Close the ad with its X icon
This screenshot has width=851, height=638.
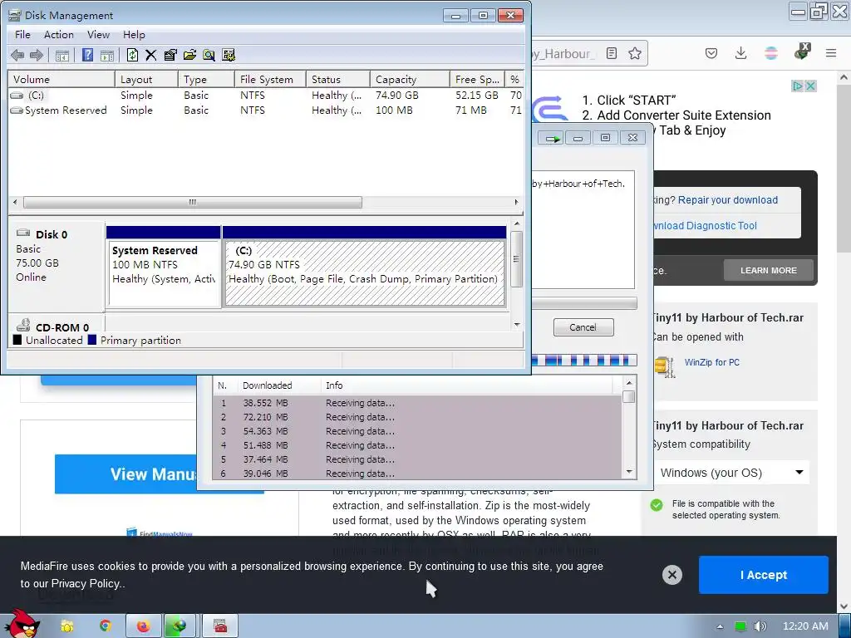pos(810,86)
